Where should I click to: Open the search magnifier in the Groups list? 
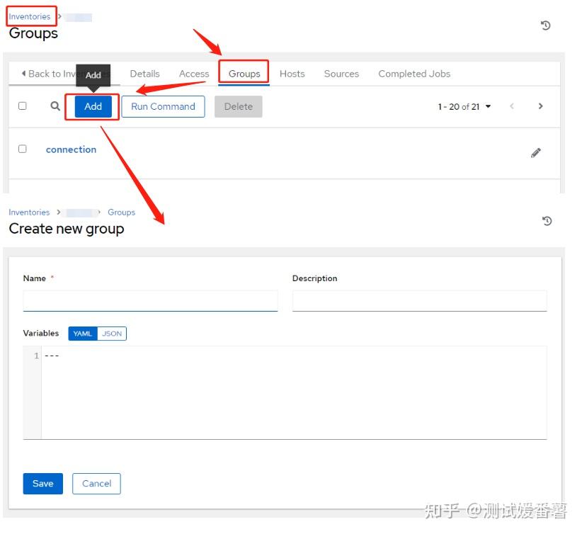tap(55, 106)
